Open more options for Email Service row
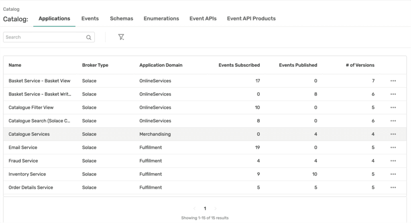Image resolution: width=411 pixels, height=223 pixels. pos(393,148)
